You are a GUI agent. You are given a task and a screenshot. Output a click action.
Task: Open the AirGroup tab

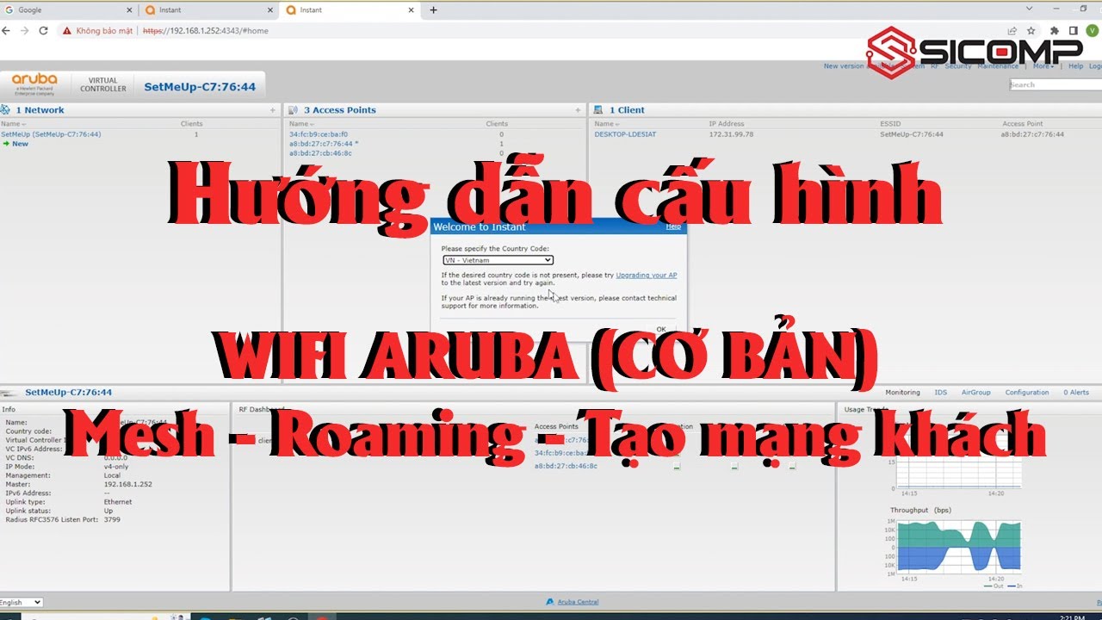coord(975,393)
